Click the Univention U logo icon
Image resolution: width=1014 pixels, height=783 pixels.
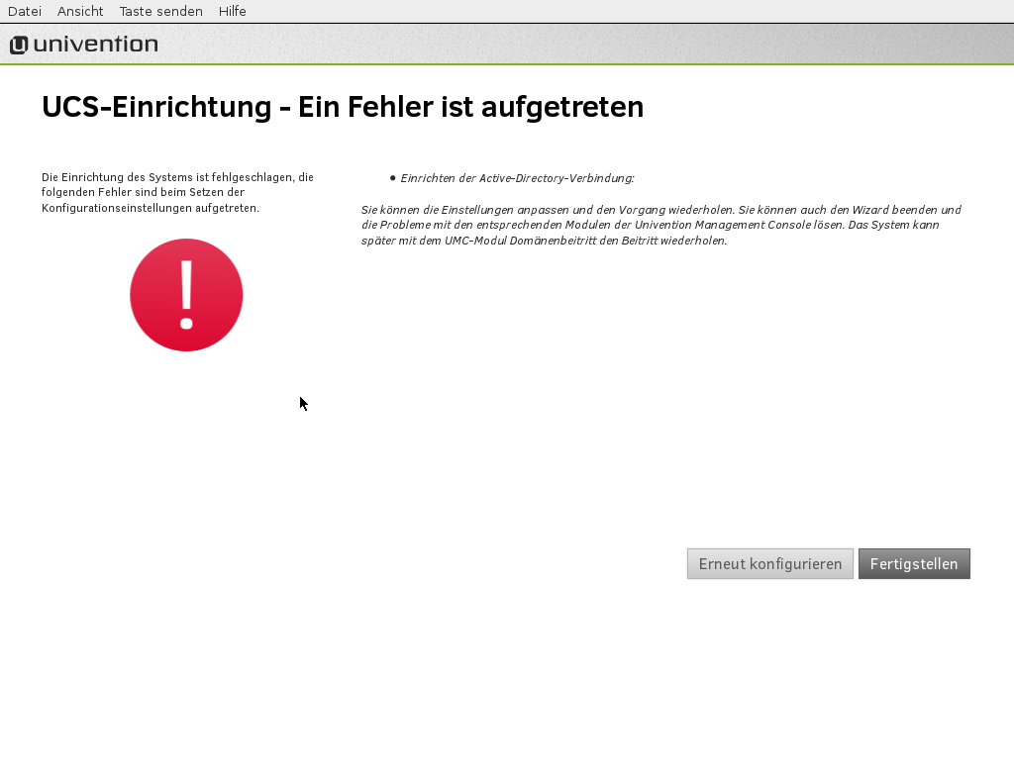pyautogui.click(x=19, y=45)
